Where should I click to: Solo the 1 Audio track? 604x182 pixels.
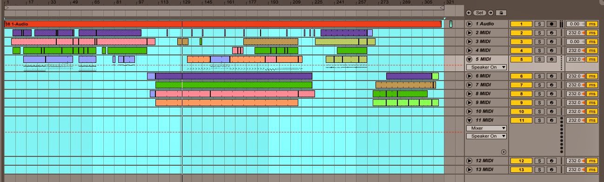(539, 24)
